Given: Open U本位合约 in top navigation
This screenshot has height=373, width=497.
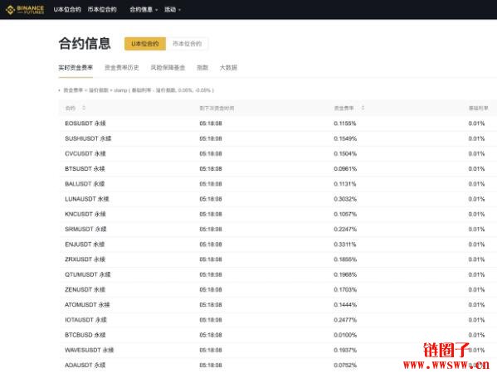Looking at the screenshot, I should pos(67,9).
